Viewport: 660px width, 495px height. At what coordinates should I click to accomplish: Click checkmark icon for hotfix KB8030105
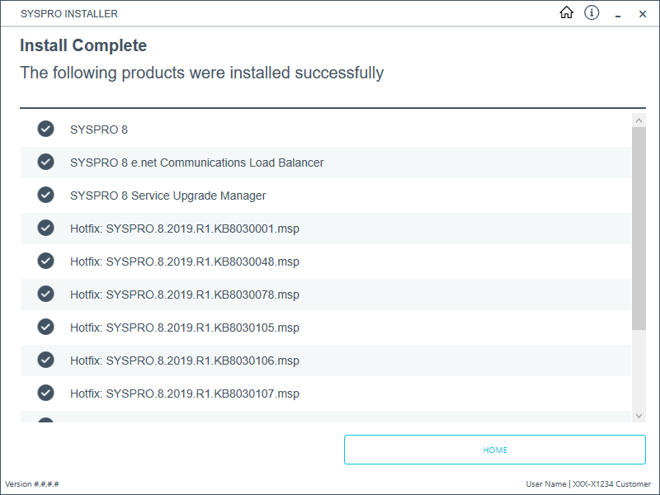coord(45,328)
